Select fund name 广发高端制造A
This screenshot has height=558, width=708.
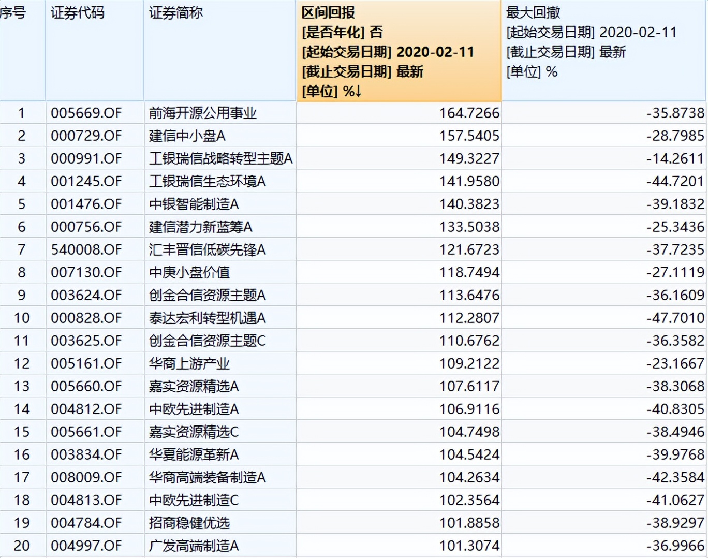(x=194, y=546)
